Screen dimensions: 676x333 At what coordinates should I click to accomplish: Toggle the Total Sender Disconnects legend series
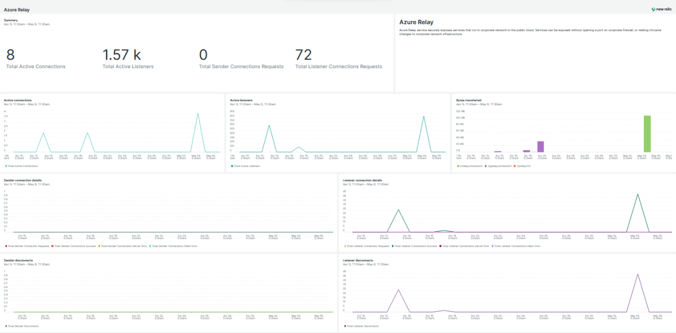21,326
